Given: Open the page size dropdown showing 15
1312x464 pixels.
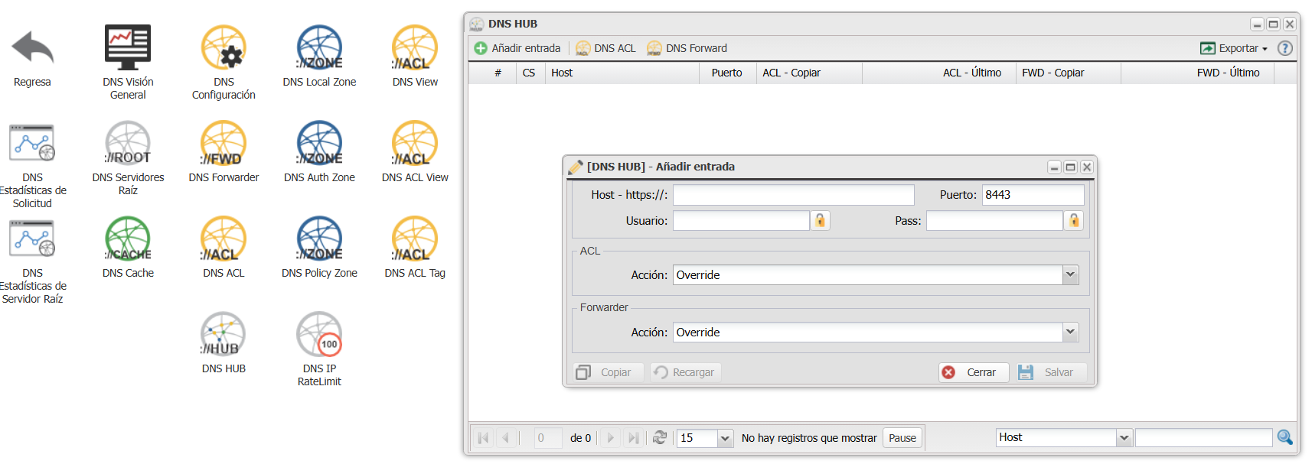Looking at the screenshot, I should coord(724,438).
